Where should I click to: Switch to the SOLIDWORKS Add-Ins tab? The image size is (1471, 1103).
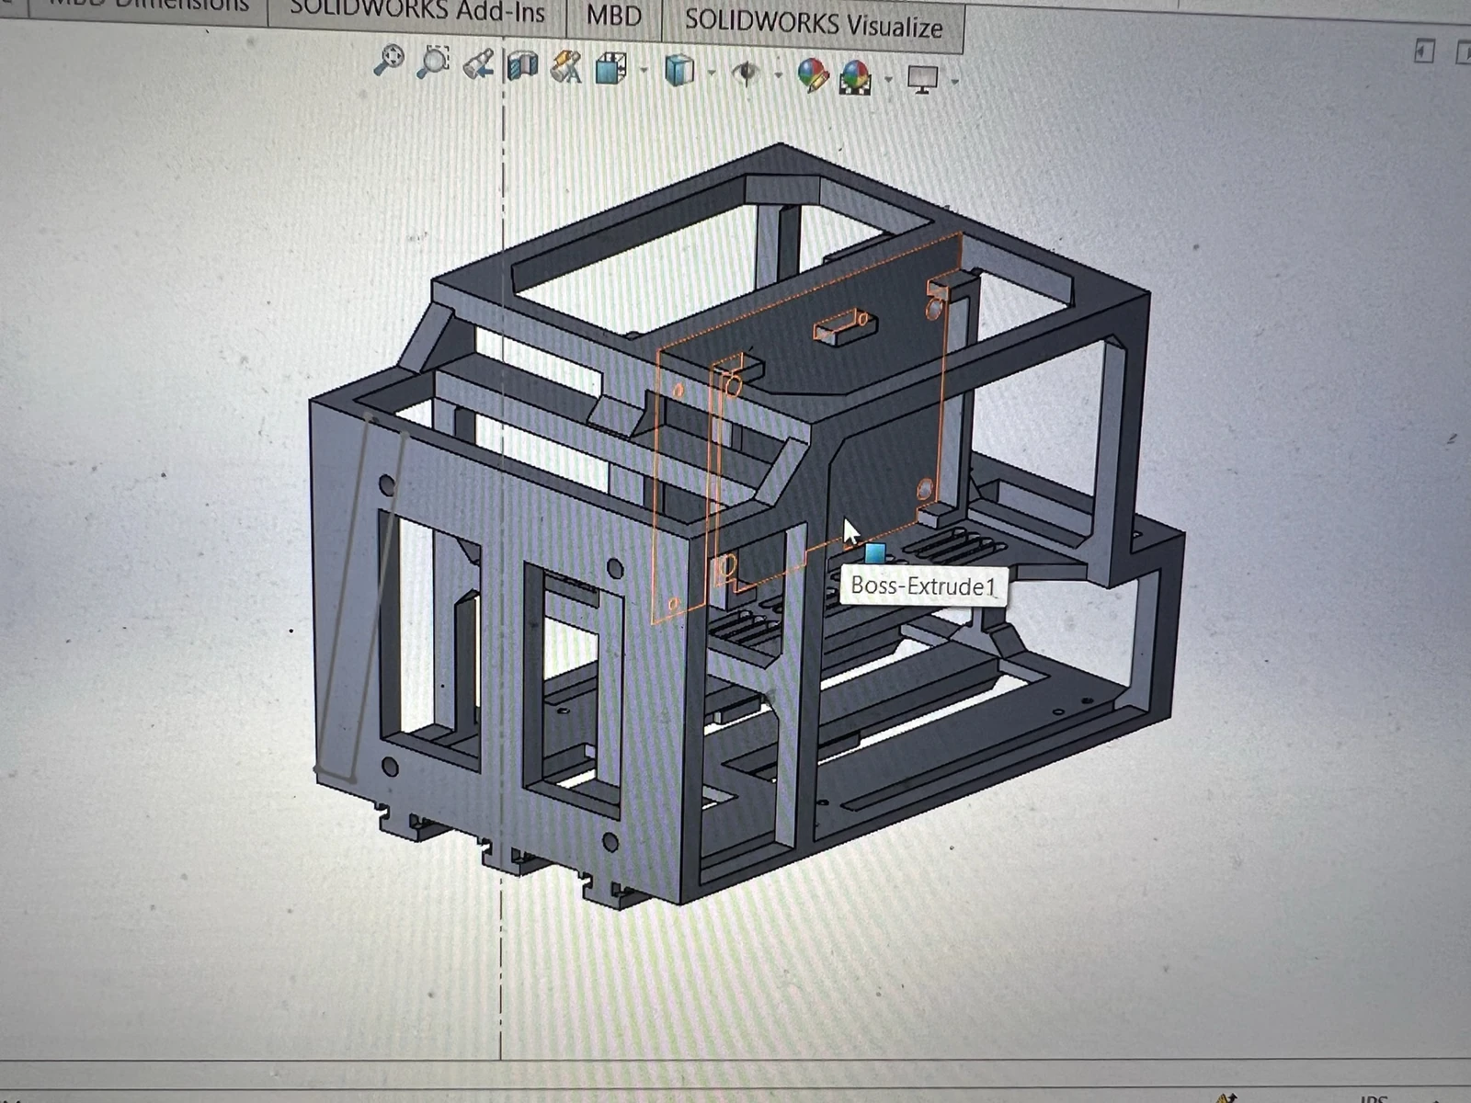[x=417, y=12]
